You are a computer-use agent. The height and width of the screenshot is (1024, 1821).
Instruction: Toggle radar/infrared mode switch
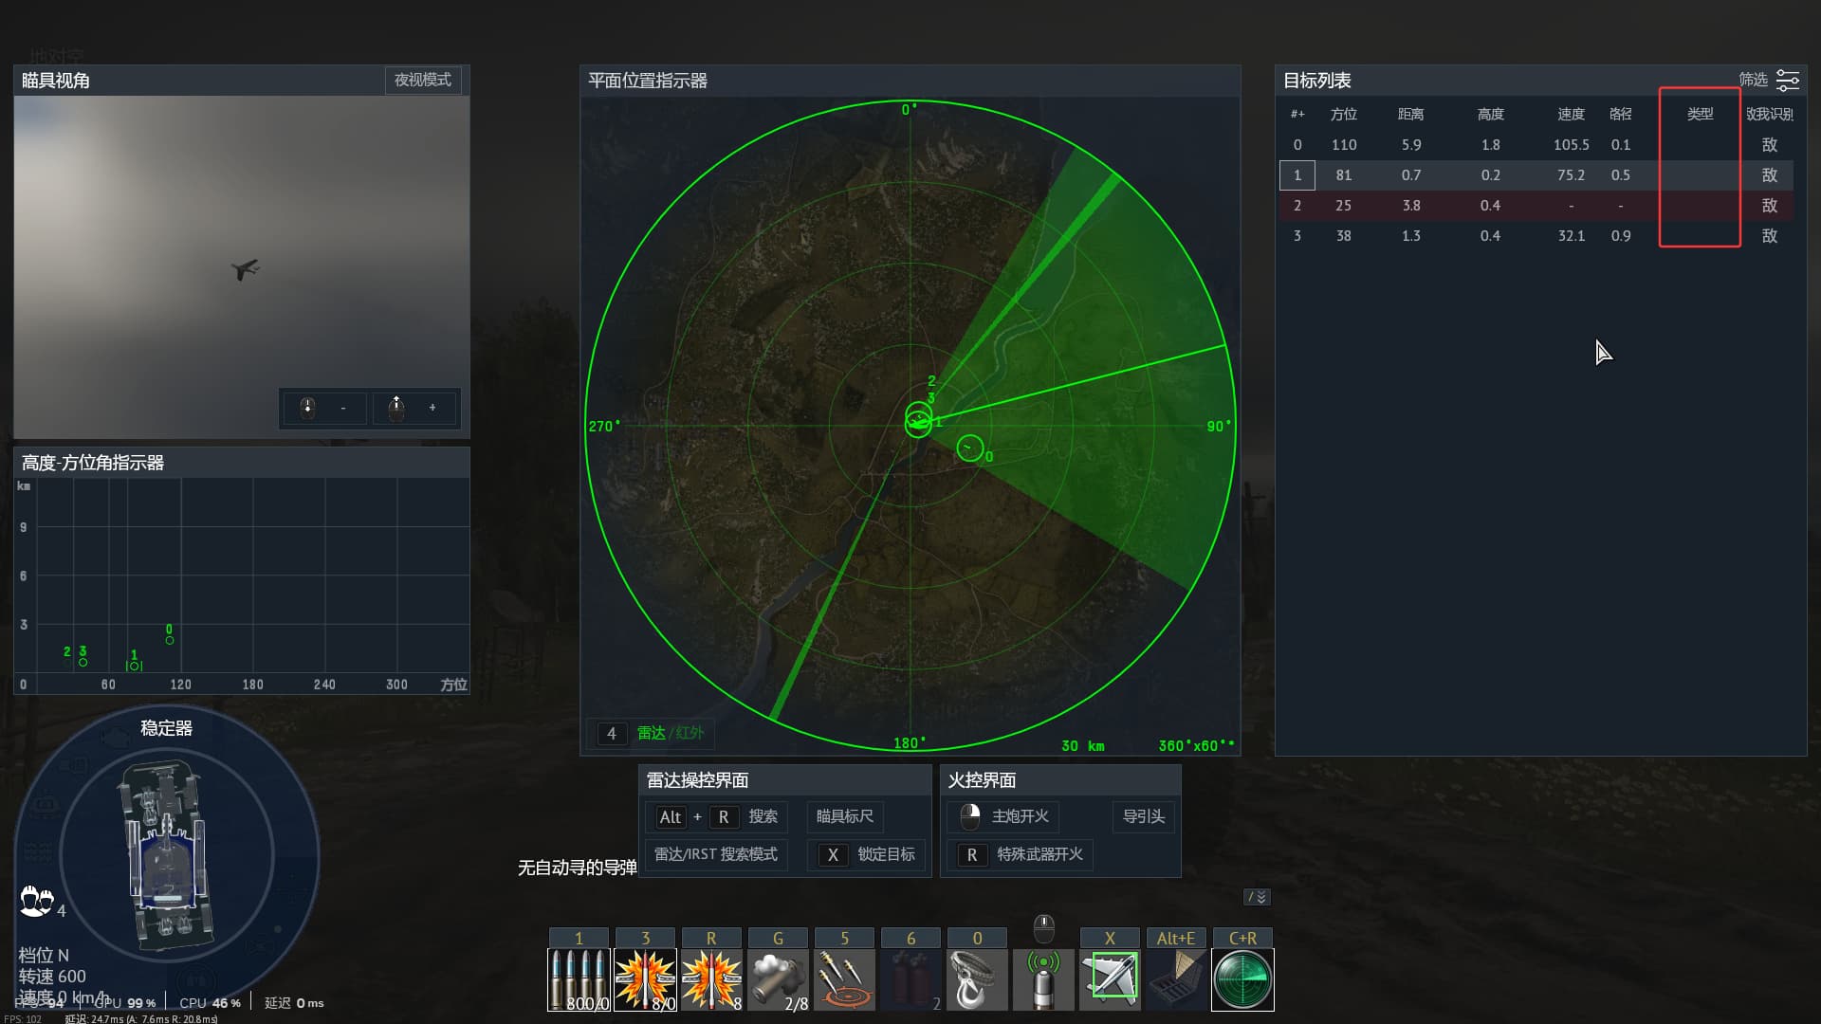(670, 733)
